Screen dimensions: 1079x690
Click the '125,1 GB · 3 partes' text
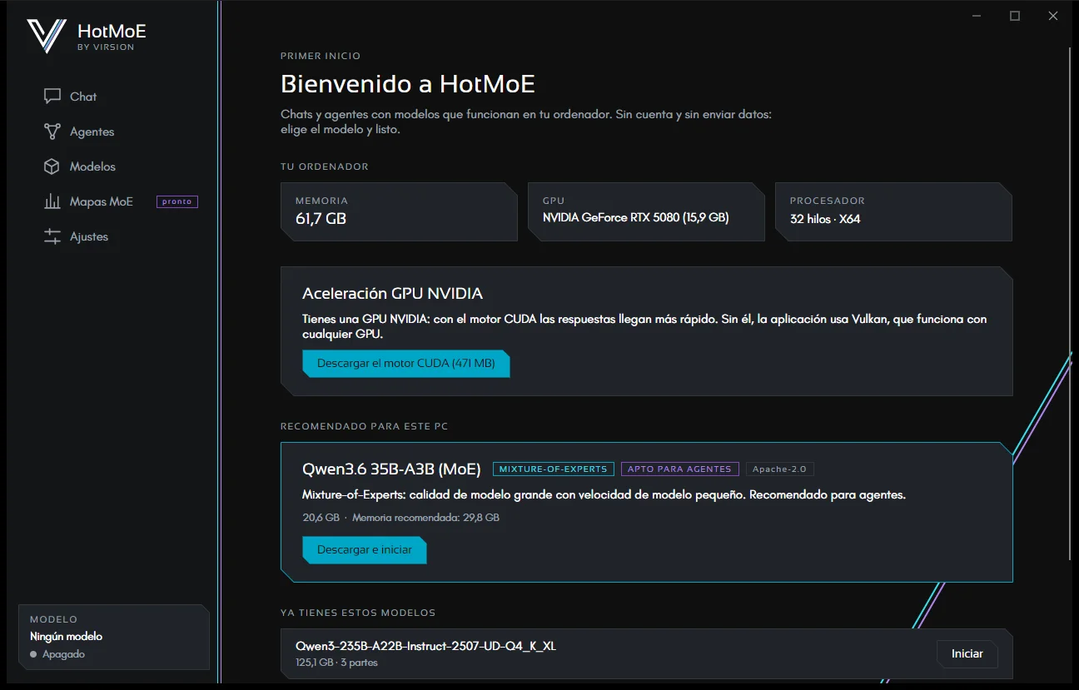[336, 663]
